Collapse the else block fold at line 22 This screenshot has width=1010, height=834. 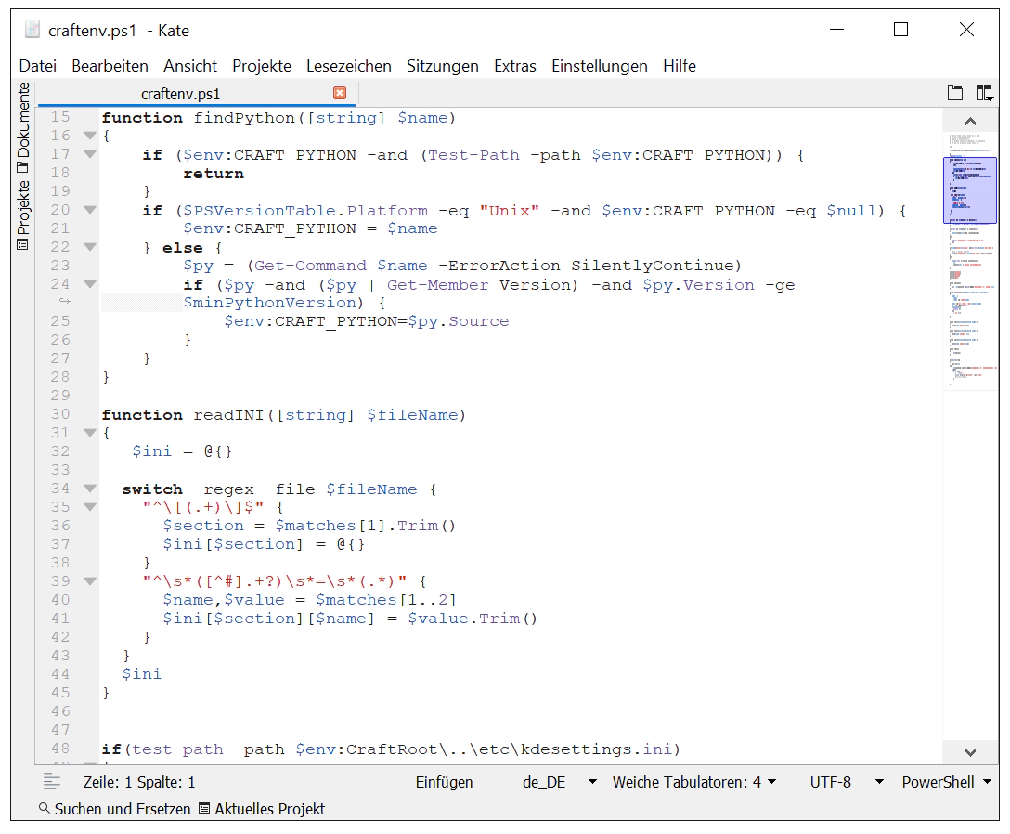[90, 247]
